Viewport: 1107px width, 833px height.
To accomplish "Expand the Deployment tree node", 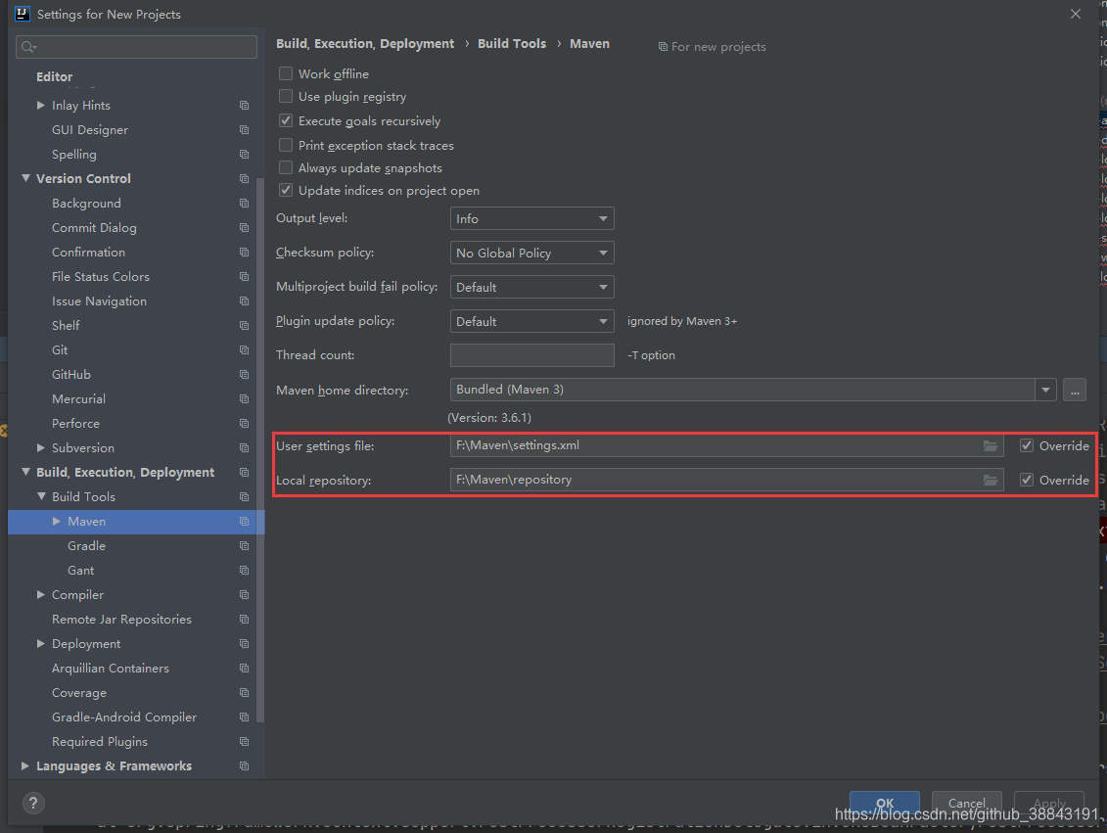I will [x=40, y=644].
